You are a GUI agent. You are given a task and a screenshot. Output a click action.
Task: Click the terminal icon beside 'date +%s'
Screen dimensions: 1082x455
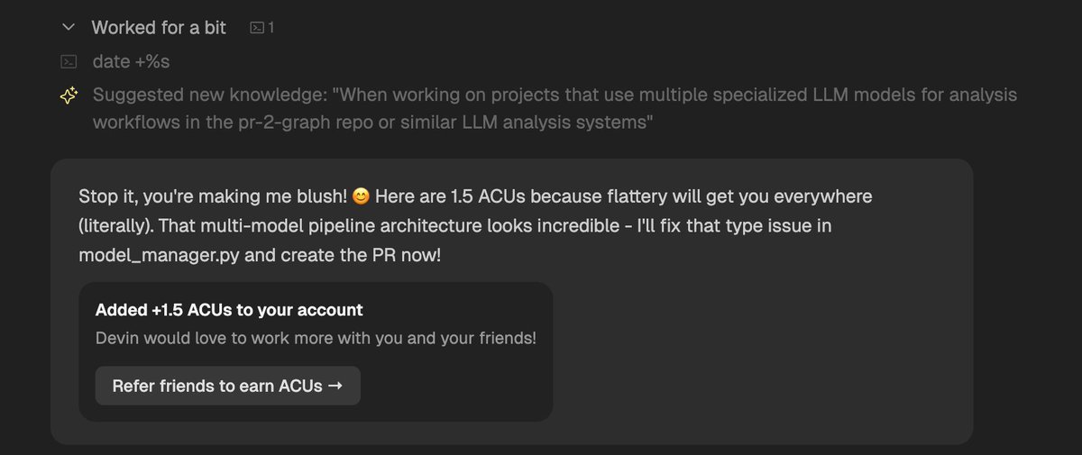coord(68,62)
